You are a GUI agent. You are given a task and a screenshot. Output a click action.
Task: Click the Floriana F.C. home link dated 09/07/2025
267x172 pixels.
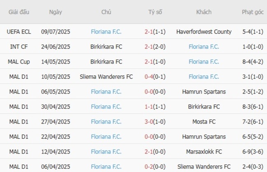click(106, 32)
